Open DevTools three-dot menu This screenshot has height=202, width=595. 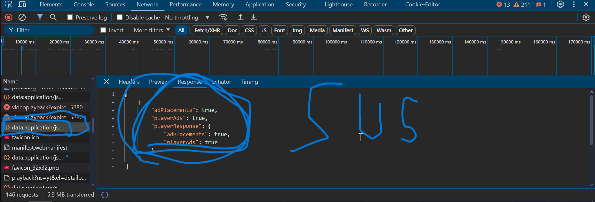point(574,4)
